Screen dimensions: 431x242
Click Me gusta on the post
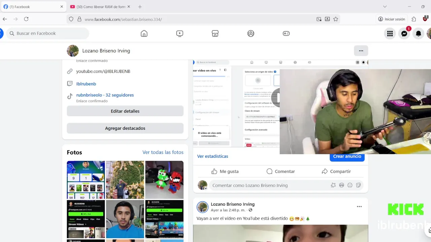(x=225, y=171)
